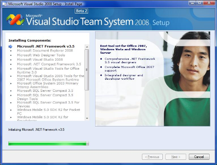Select Microsoft .NET Framework v3.5 item
Image resolution: width=217 pixels, height=165 pixels.
coord(46,46)
